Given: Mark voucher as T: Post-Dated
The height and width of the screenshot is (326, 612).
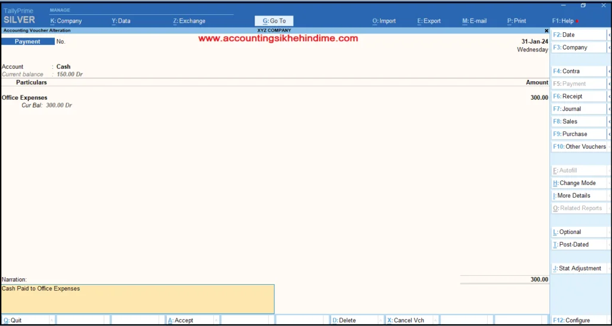Looking at the screenshot, I should click(579, 245).
